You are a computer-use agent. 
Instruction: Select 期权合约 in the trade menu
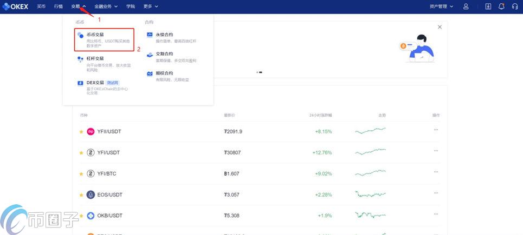point(169,76)
